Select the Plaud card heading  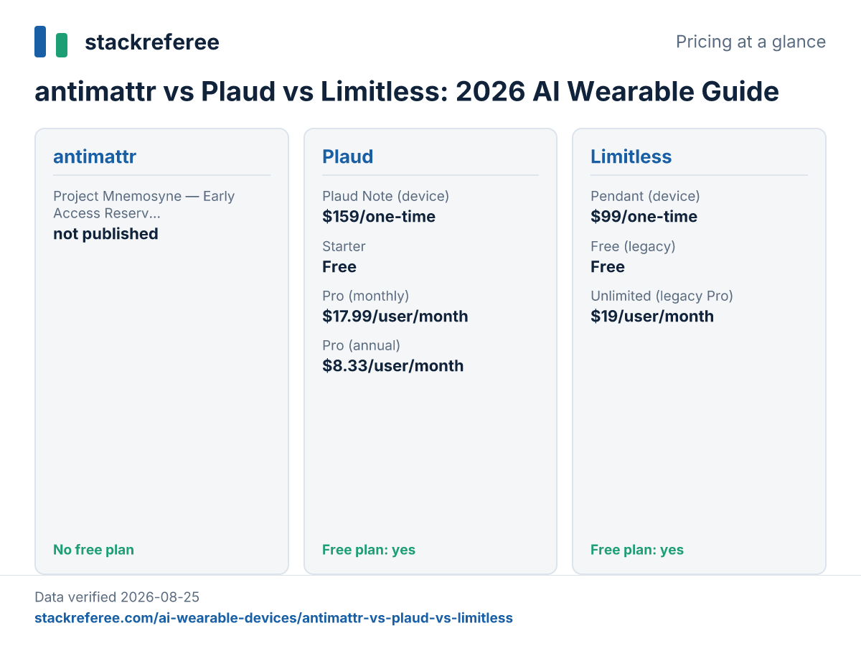[347, 156]
